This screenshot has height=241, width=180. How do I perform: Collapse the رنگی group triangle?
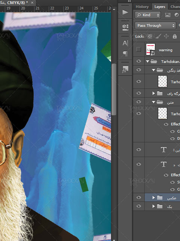pos(153,70)
